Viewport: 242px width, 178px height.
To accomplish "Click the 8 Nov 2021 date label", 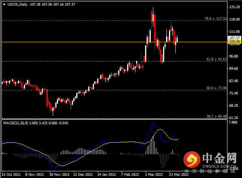I will click(x=34, y=175).
